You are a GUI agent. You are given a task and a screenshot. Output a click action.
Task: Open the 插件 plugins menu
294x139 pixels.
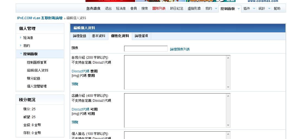247,8
